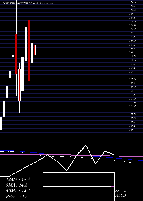Click the tallest red candlestick body

(x=29, y=51)
